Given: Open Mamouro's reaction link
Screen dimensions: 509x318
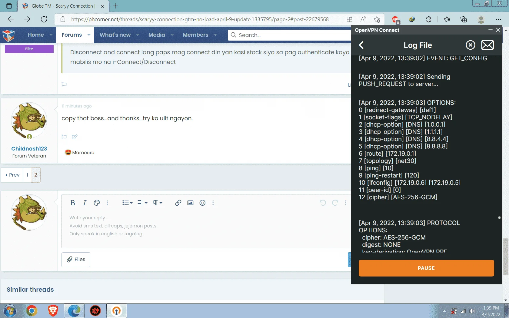Looking at the screenshot, I should (x=83, y=152).
